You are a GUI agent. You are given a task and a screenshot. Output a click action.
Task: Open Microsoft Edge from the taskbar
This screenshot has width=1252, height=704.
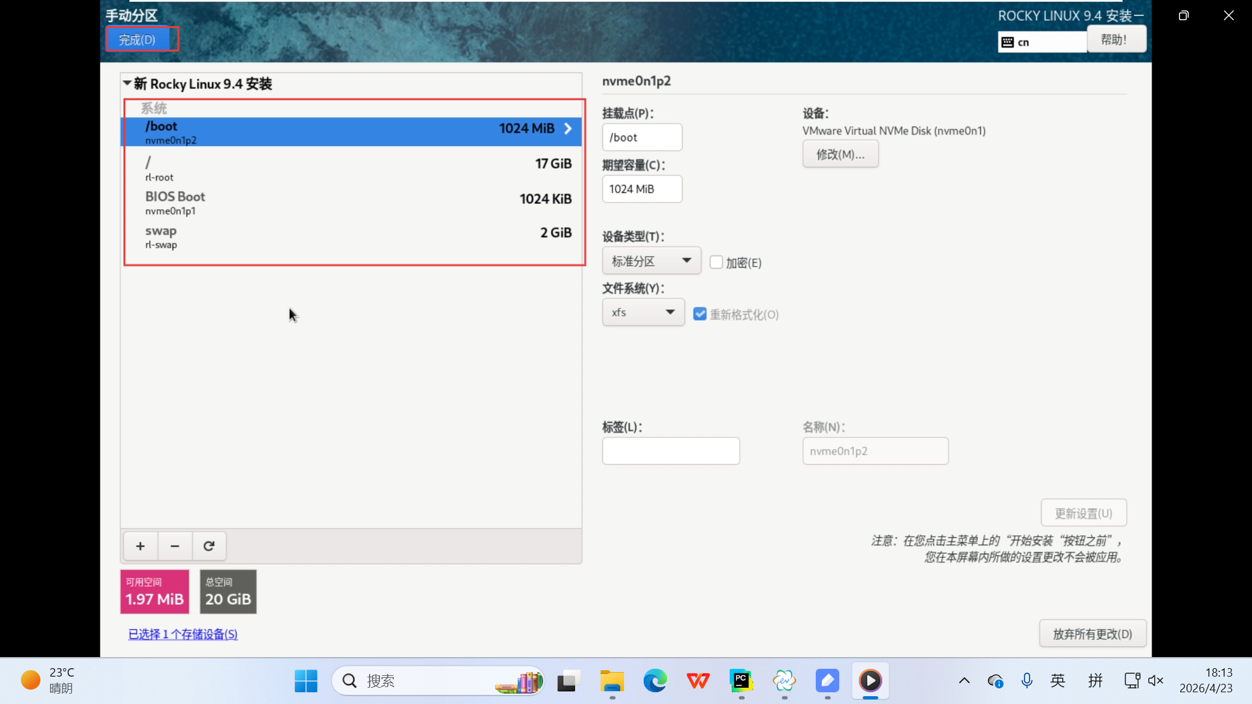[655, 681]
